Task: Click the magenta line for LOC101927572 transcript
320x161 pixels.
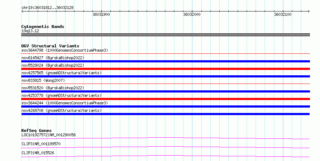Action: point(165,138)
